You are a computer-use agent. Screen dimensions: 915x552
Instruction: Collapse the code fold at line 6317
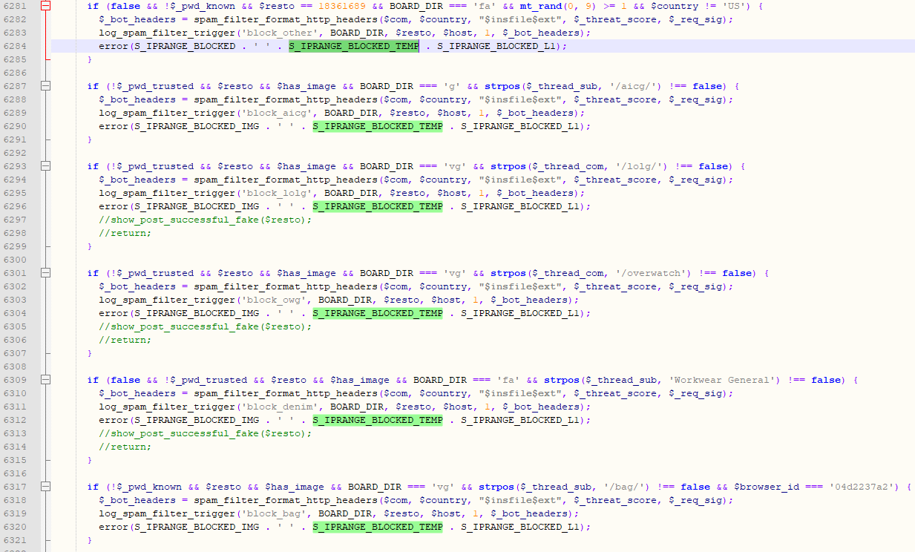[46, 487]
